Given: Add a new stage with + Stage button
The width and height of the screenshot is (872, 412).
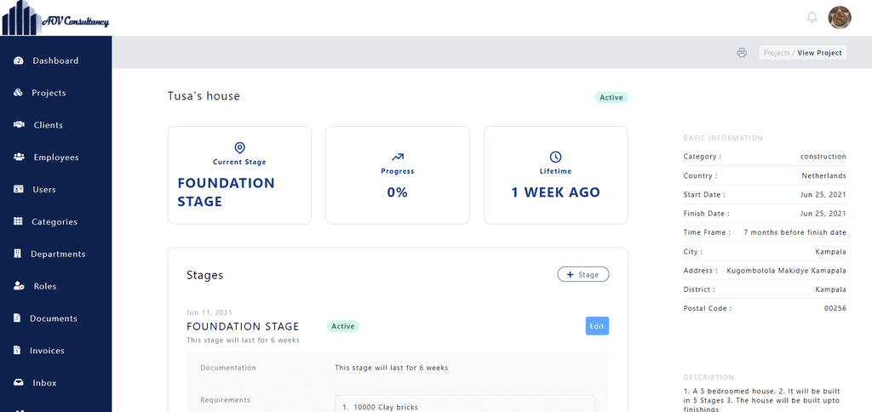Looking at the screenshot, I should point(583,274).
